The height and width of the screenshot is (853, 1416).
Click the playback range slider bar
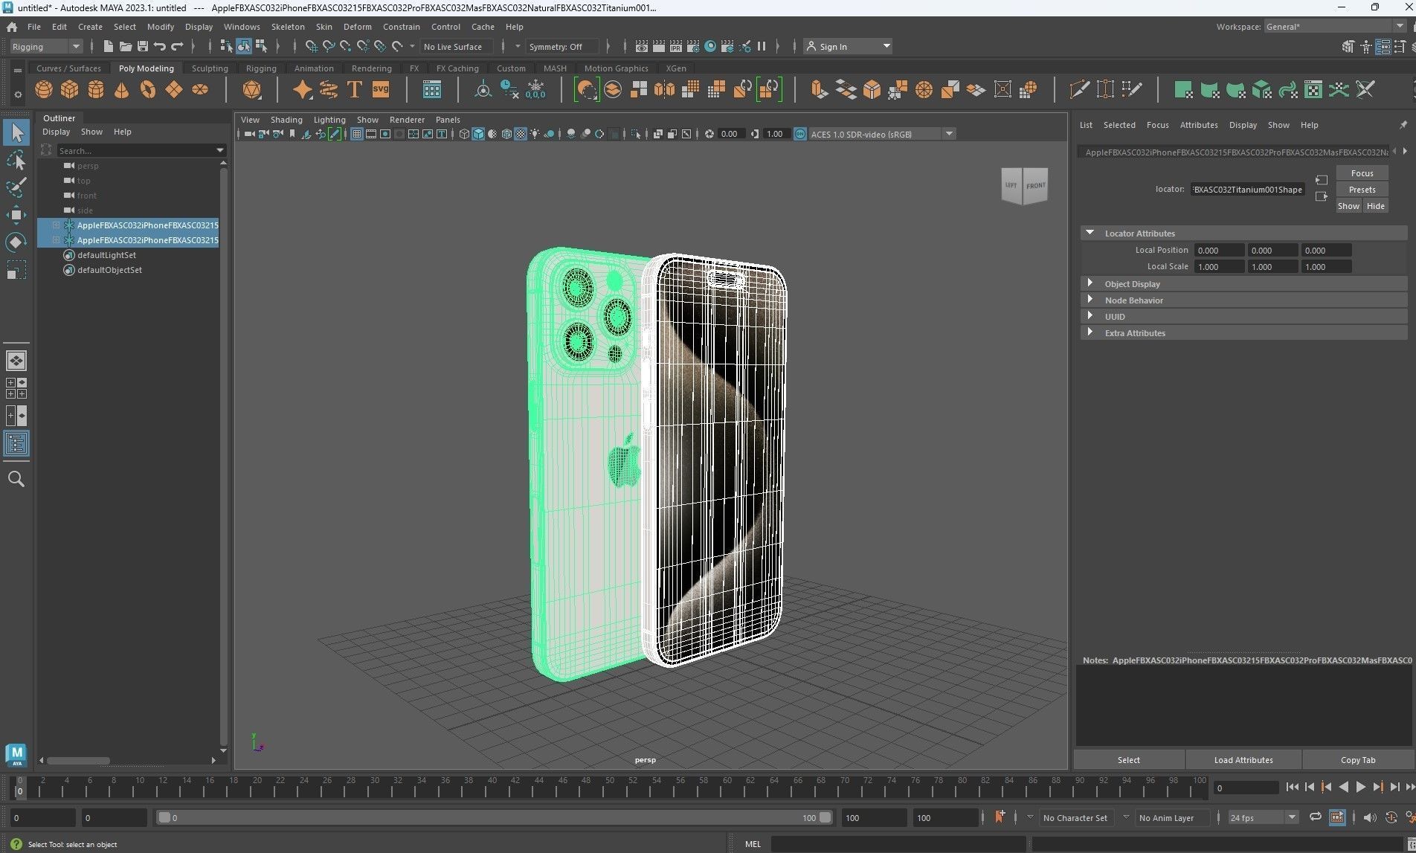pos(495,817)
